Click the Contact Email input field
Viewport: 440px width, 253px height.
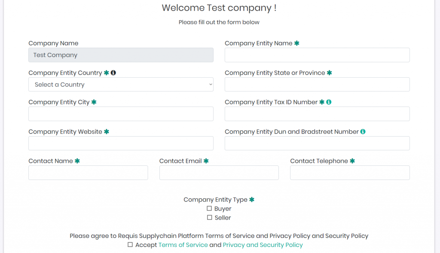click(x=219, y=173)
